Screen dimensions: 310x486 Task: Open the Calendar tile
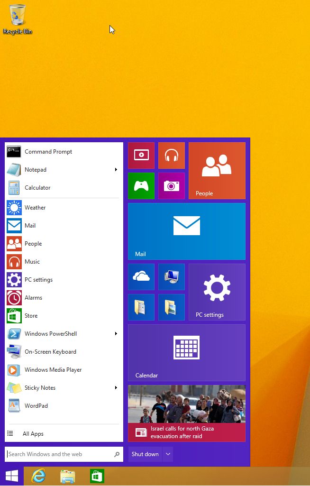pos(187,353)
